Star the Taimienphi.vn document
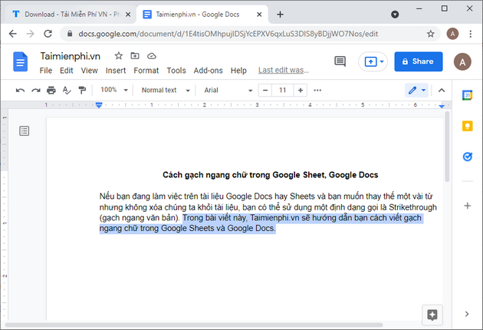Screen dimensions: 483x330 pos(119,56)
